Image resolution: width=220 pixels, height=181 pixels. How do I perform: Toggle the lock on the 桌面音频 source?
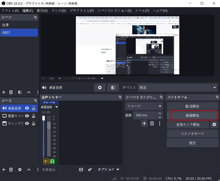point(34,108)
